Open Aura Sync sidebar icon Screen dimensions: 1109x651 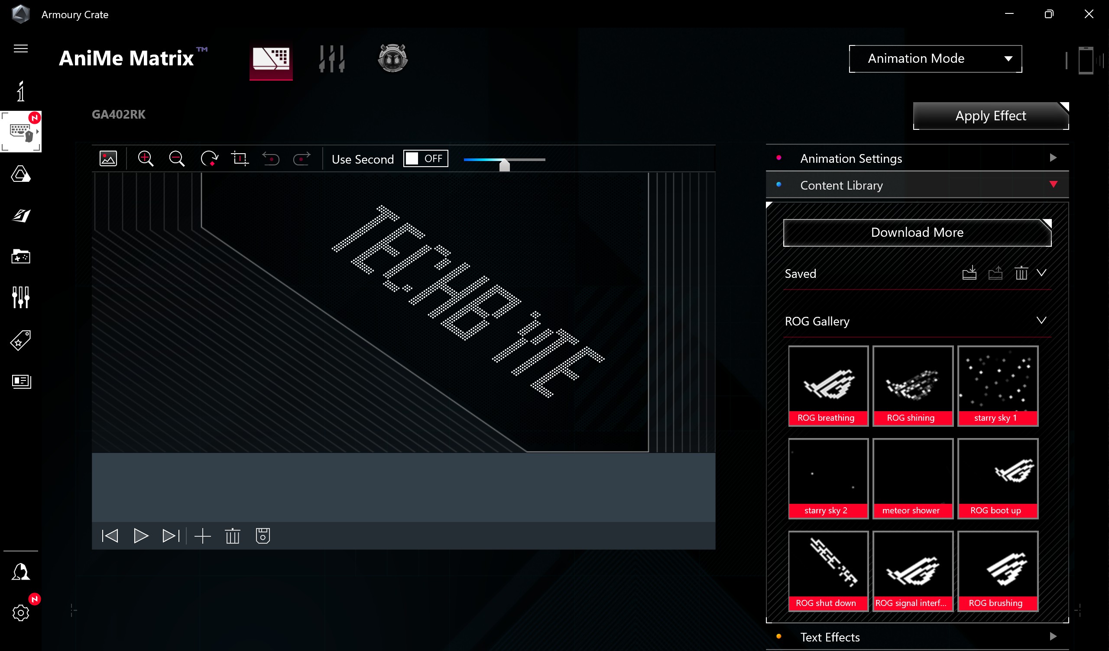(21, 174)
